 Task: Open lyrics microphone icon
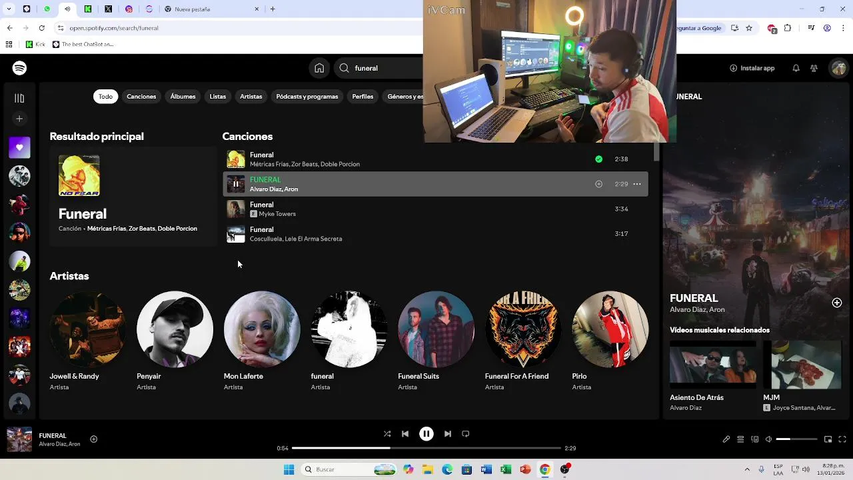click(x=726, y=439)
